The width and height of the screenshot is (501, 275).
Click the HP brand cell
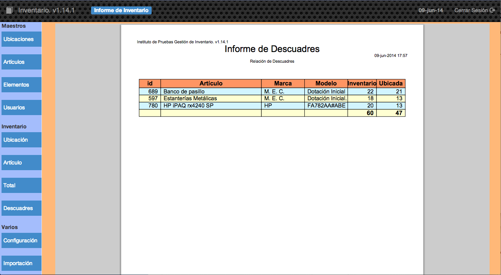283,106
